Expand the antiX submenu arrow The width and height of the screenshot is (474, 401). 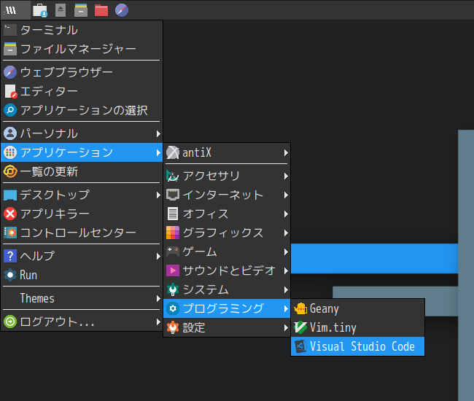pyautogui.click(x=286, y=152)
